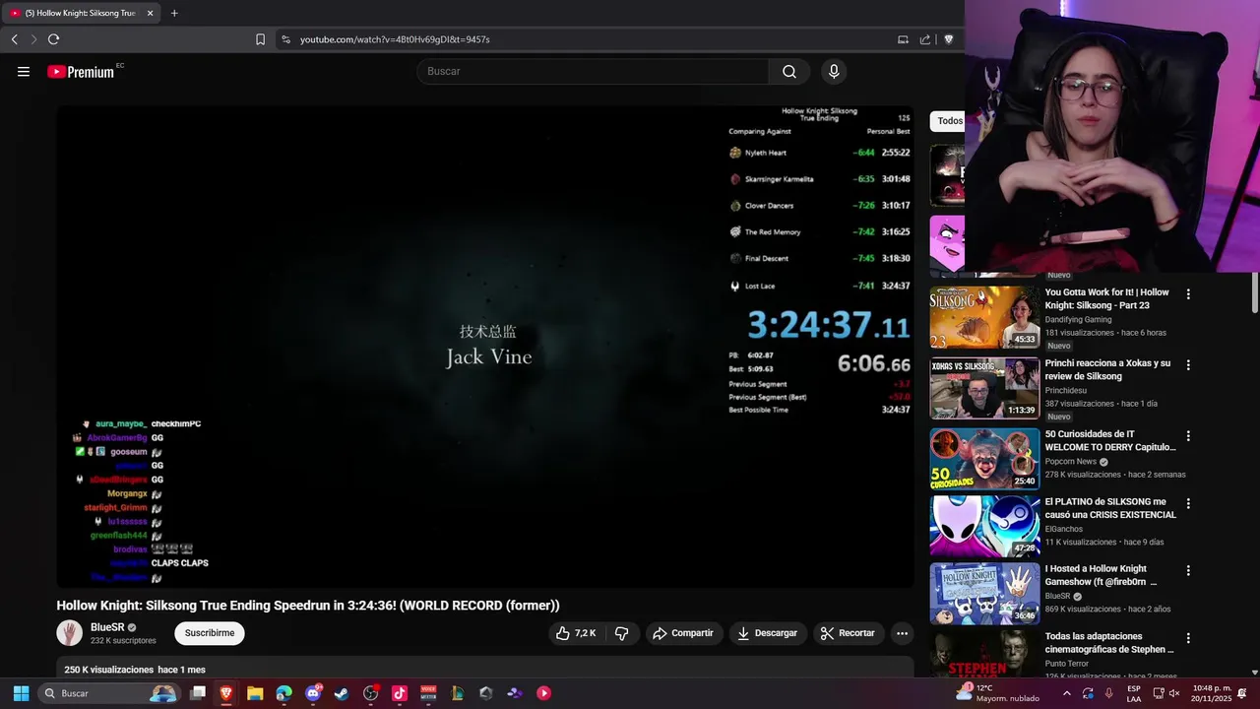Image resolution: width=1260 pixels, height=709 pixels.
Task: Click the video player area to pause
Action: (485, 347)
